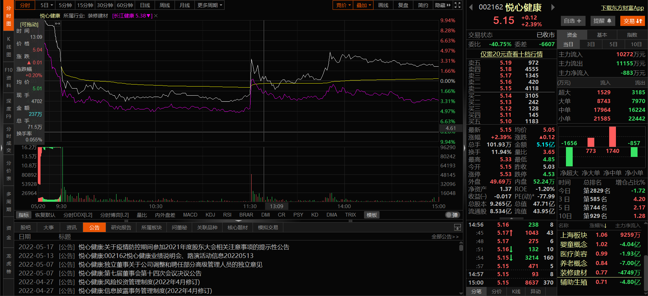Open 2022-05-17 shareholder meeting announcement

pos(184,247)
